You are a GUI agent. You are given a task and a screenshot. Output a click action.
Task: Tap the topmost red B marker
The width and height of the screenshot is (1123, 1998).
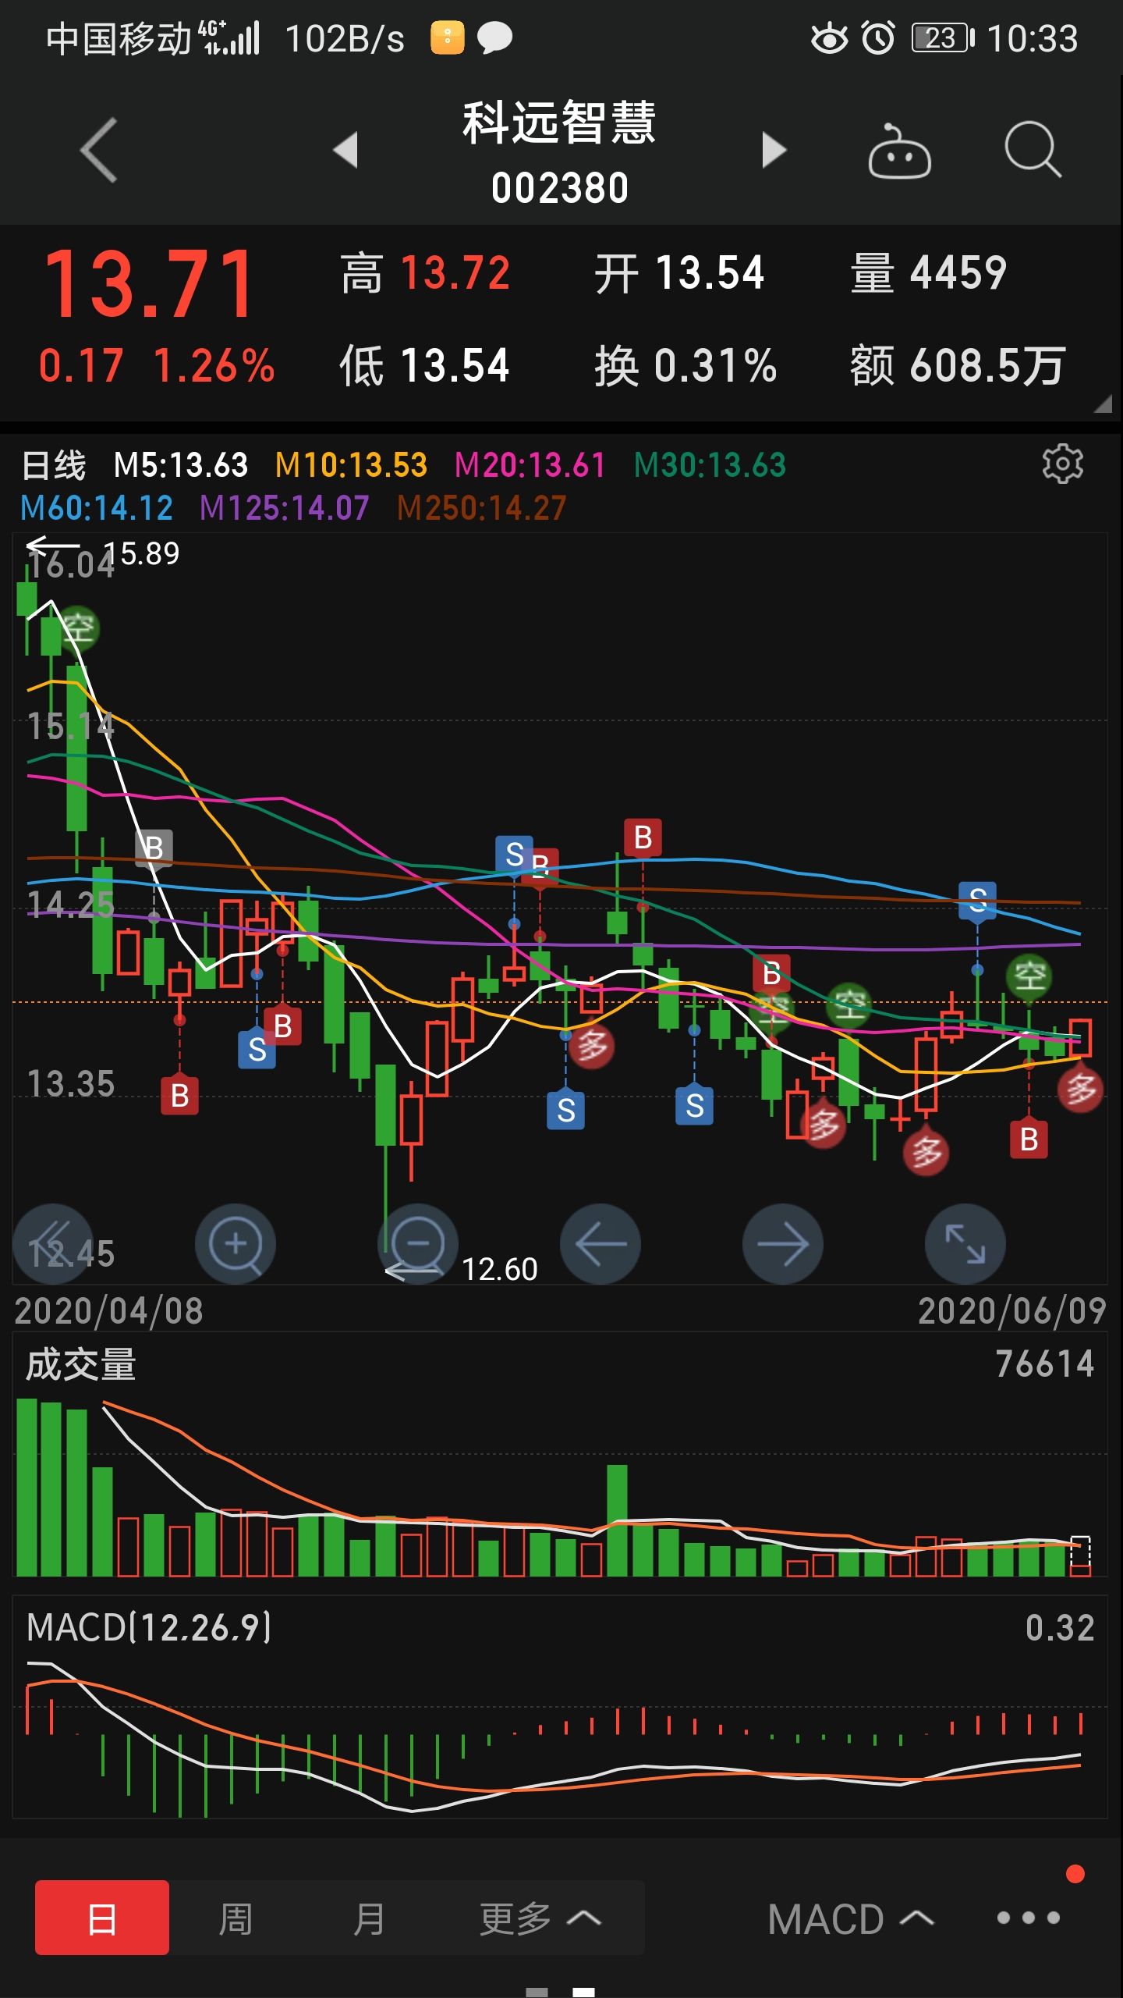pyautogui.click(x=643, y=837)
